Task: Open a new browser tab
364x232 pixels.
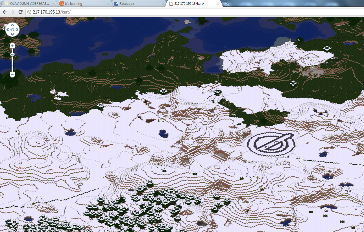Action: (226, 4)
